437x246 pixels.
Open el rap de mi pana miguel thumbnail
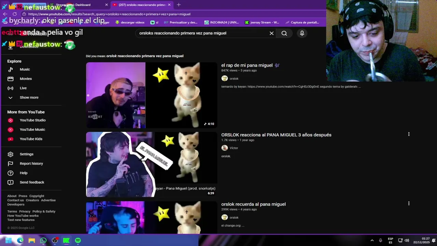pyautogui.click(x=152, y=95)
